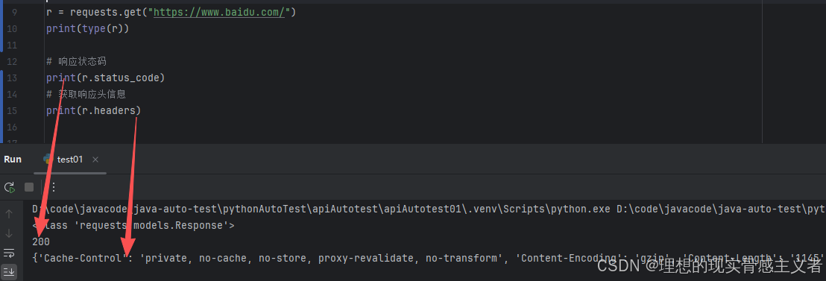826x281 pixels.
Task: Open more run options menu
Action: pyautogui.click(x=53, y=187)
